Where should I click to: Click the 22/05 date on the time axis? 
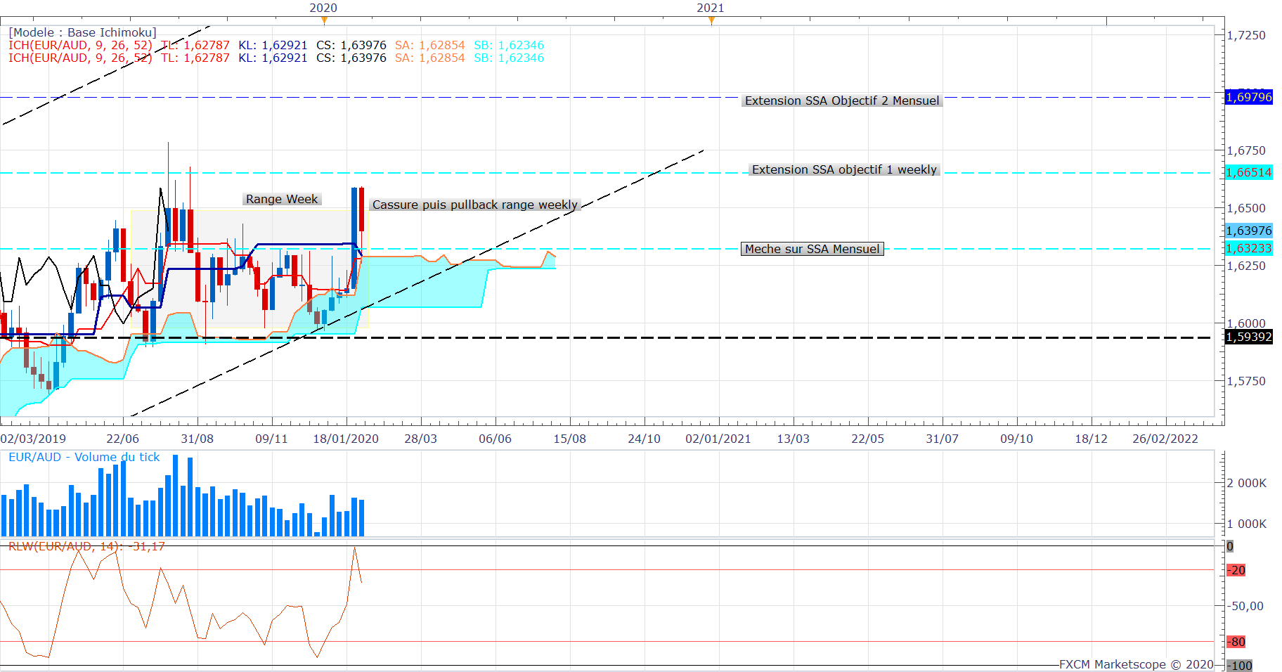pos(868,439)
